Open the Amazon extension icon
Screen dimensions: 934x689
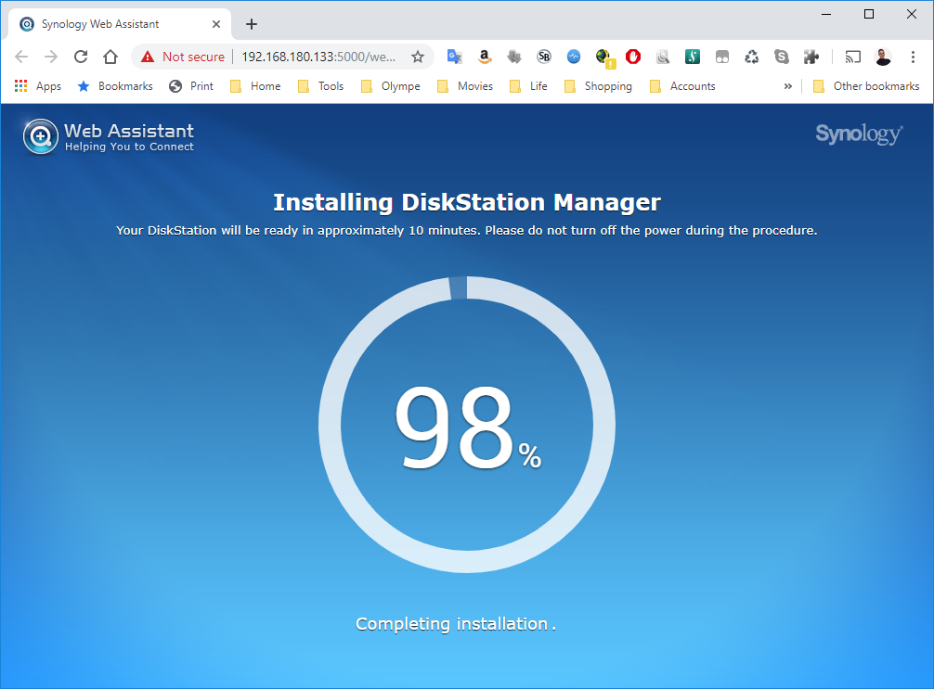(x=485, y=57)
